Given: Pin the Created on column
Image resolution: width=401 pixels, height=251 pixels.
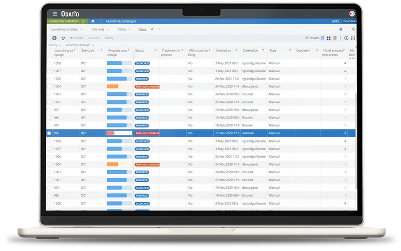Looking at the screenshot, I should click(x=236, y=50).
